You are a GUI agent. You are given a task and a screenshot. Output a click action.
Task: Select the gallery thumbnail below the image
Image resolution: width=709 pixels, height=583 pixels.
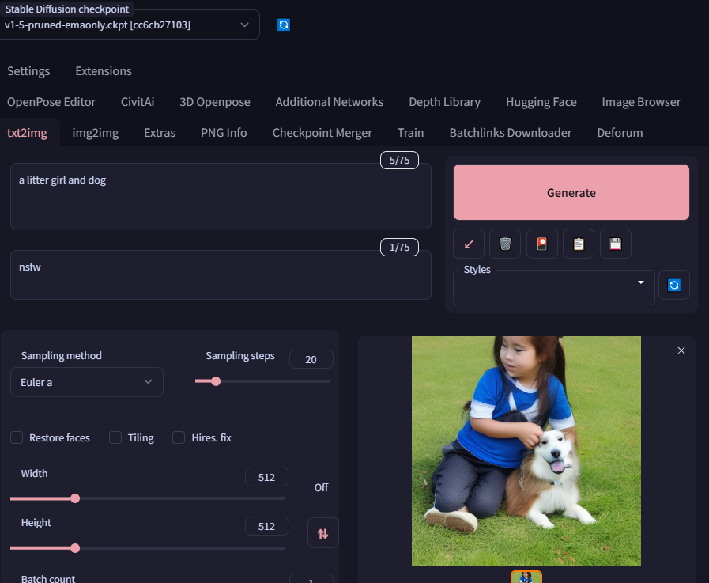526,577
